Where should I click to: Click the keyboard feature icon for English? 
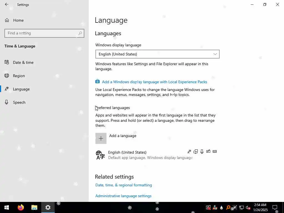point(215,151)
